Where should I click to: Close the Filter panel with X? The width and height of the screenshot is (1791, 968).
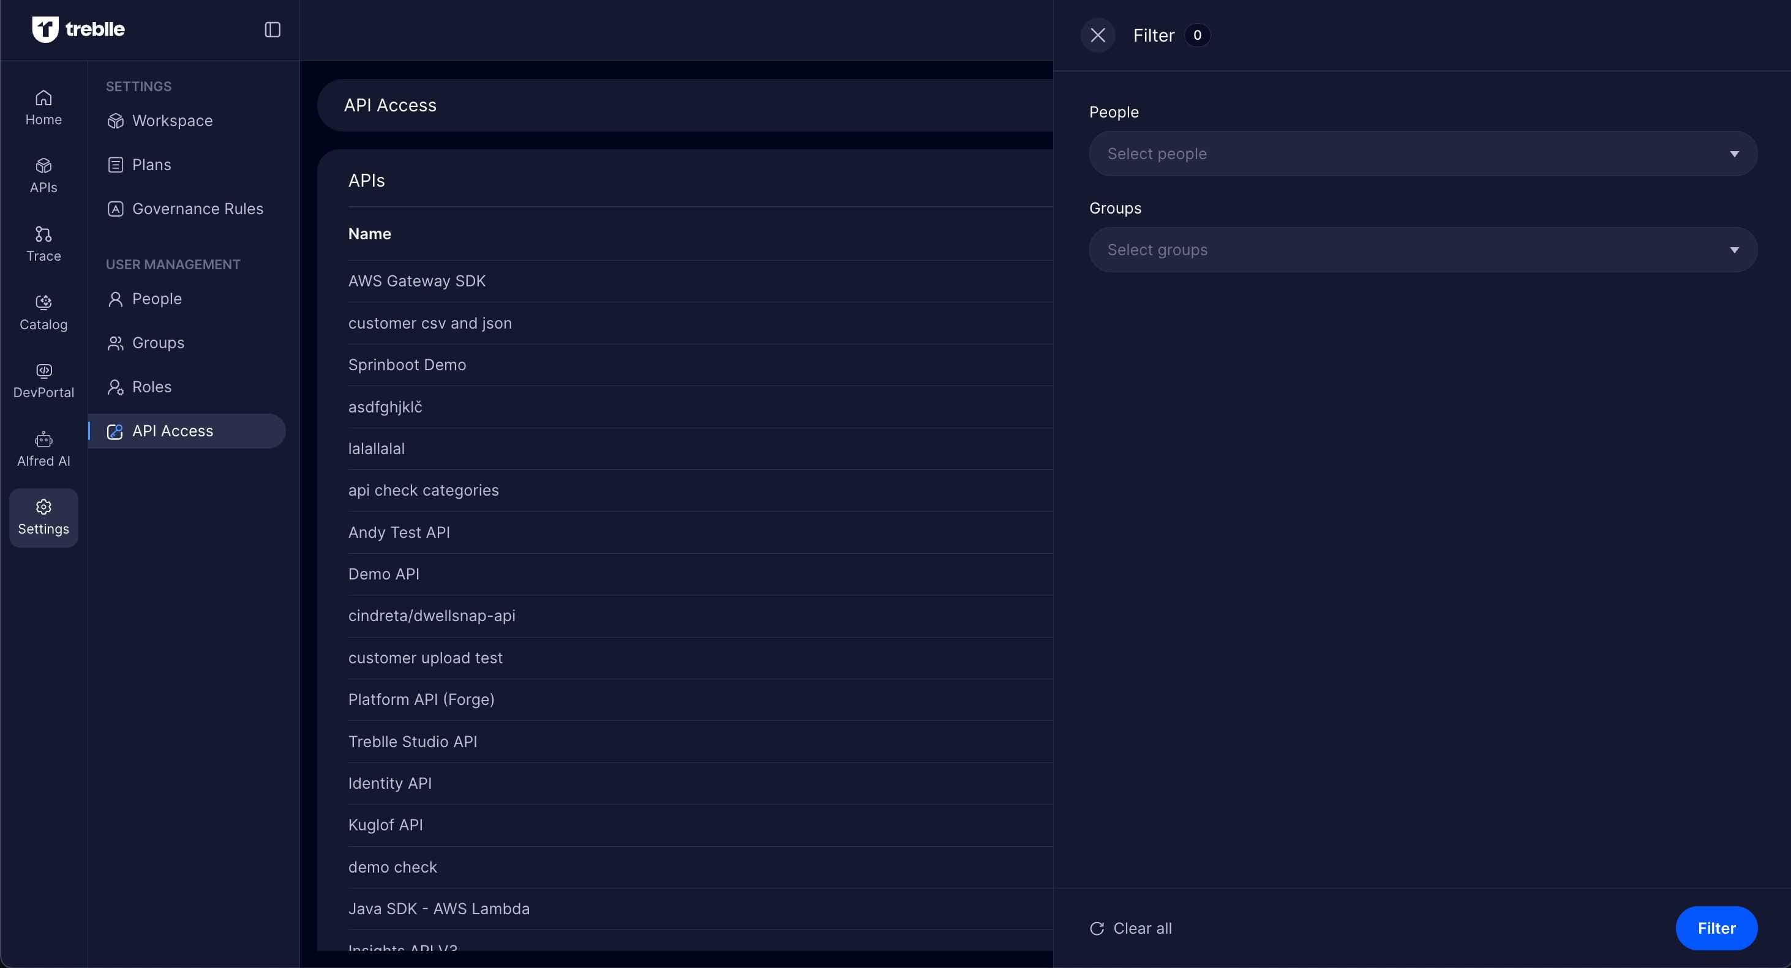(x=1097, y=35)
